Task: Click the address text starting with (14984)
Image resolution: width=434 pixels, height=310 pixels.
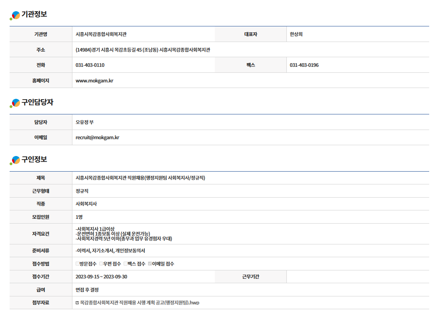Action: tap(143, 50)
